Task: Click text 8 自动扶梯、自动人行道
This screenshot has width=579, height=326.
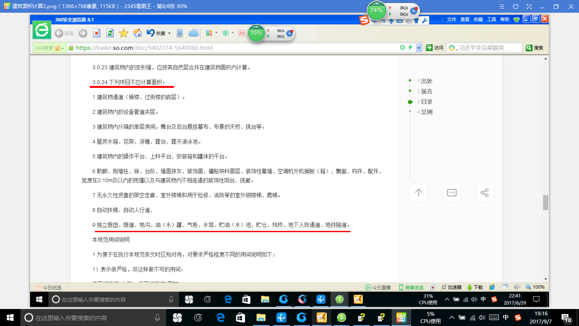Action: (x=122, y=210)
